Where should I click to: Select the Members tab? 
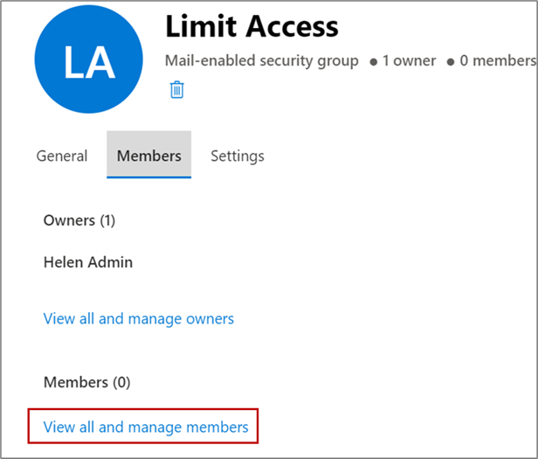tap(148, 156)
